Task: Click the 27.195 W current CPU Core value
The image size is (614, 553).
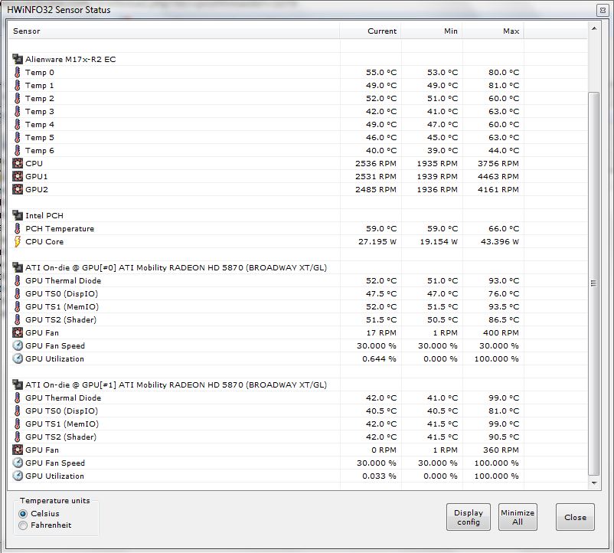Action: (x=377, y=241)
